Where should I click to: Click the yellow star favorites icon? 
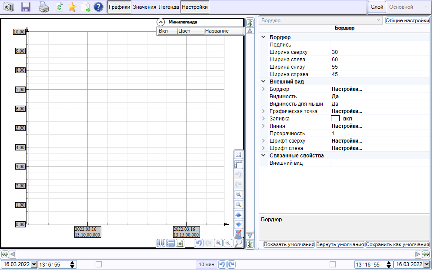point(72,7)
